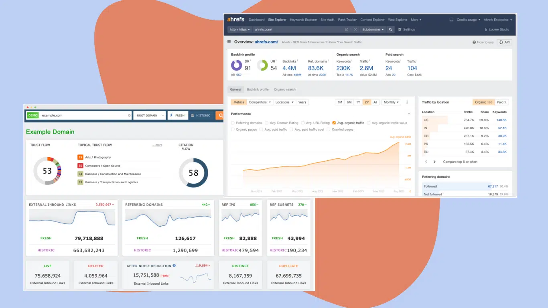Check Avg. paid traffic cost checkbox
This screenshot has width=548, height=308.
292,130
